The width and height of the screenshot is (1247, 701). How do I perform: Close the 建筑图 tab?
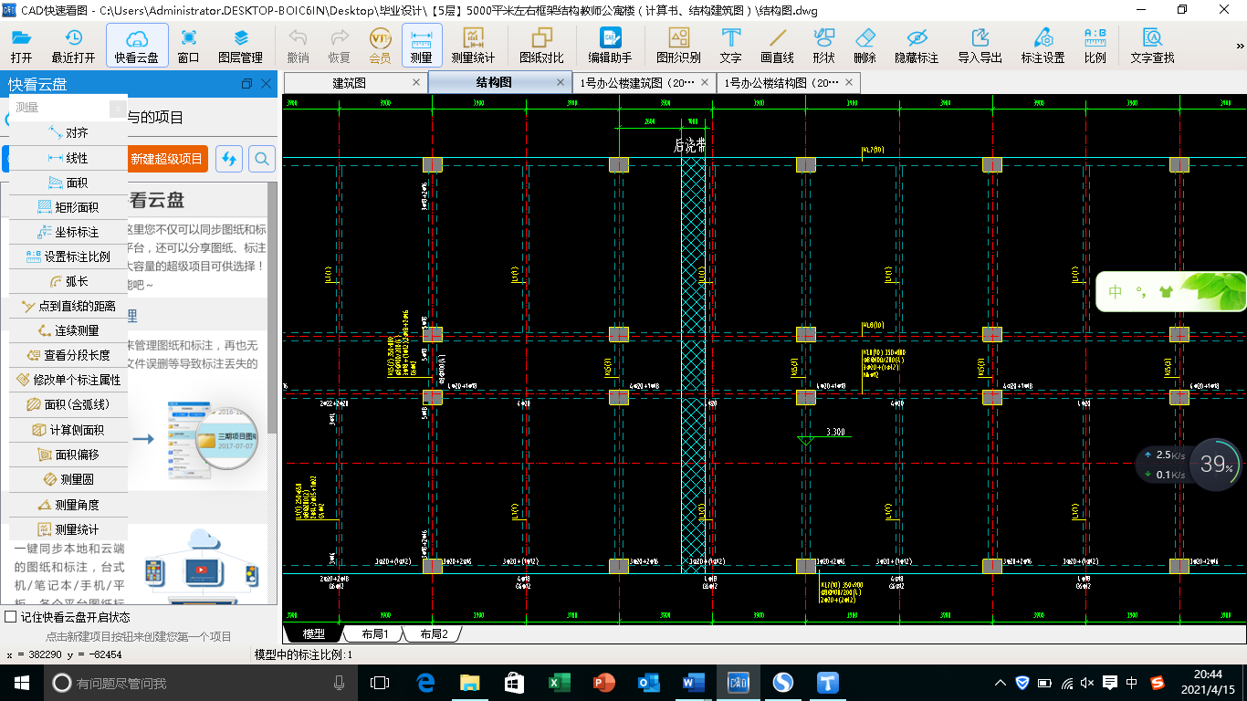pos(416,82)
